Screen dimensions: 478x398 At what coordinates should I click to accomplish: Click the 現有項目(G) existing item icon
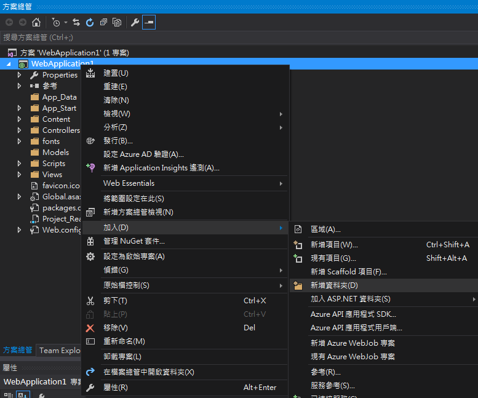298,258
